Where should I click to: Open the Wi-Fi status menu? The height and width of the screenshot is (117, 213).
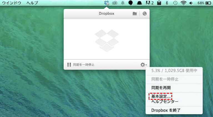[x=183, y=3]
